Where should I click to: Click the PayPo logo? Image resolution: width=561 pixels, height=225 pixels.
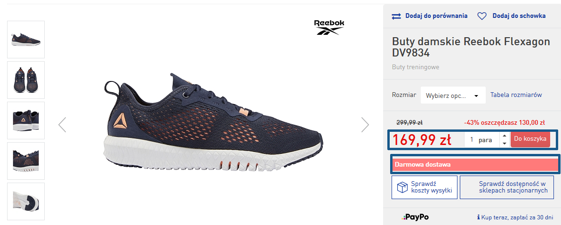tap(416, 217)
